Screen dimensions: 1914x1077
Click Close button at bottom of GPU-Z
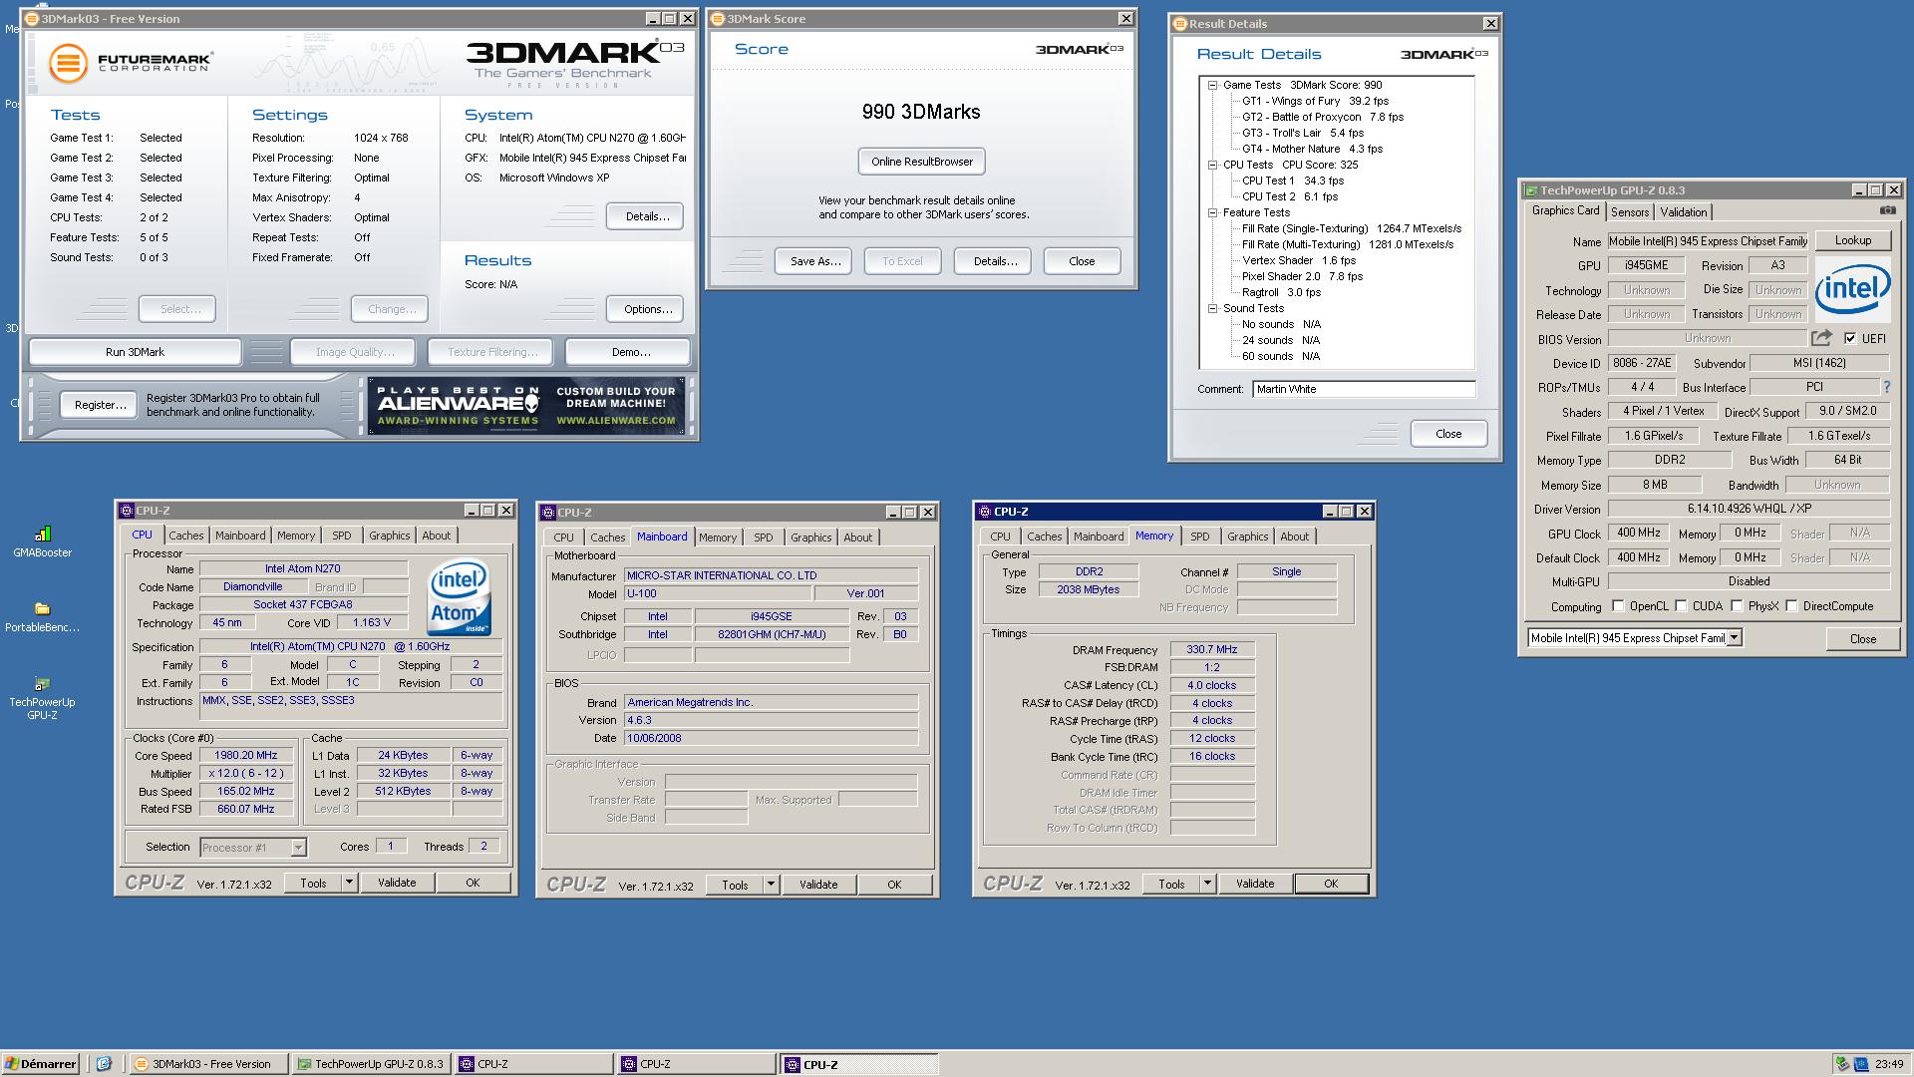pyautogui.click(x=1862, y=639)
